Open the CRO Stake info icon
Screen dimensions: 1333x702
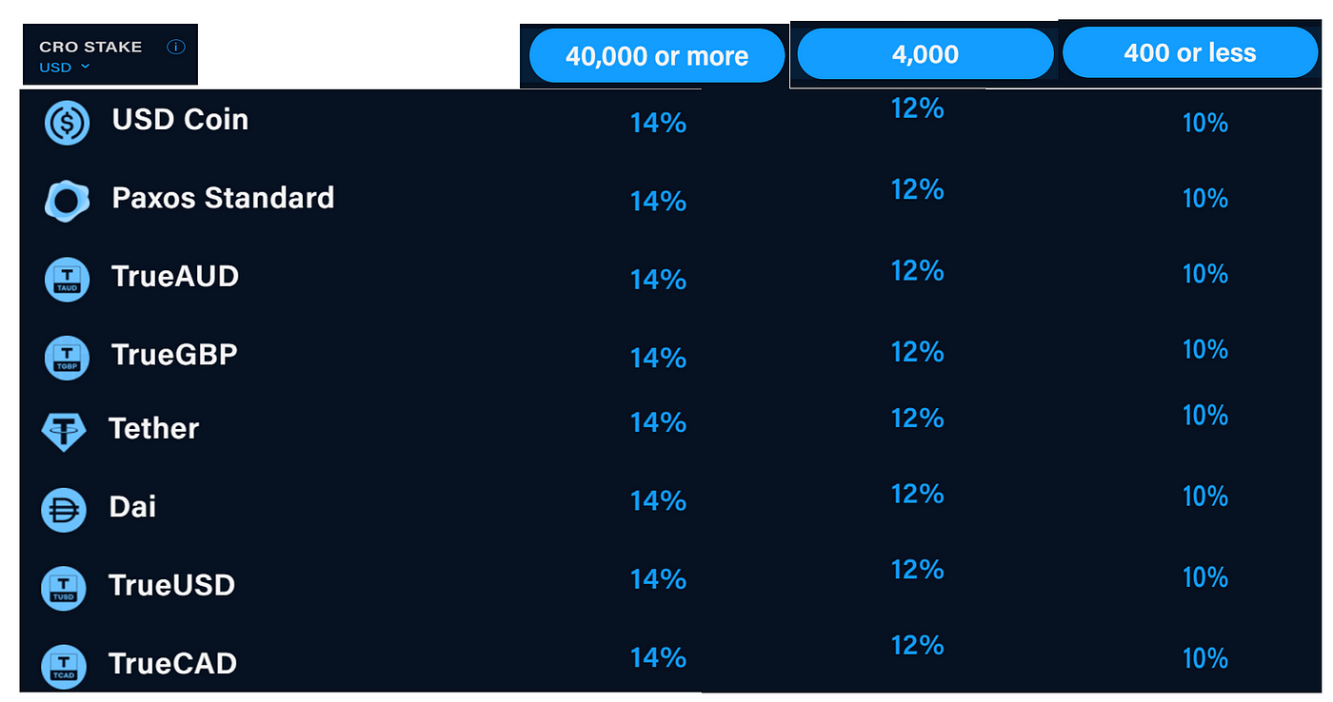pos(176,47)
